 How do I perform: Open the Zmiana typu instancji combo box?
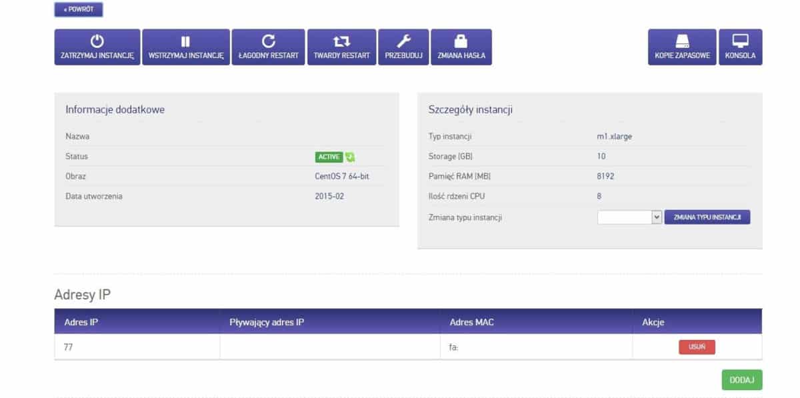coord(624,217)
